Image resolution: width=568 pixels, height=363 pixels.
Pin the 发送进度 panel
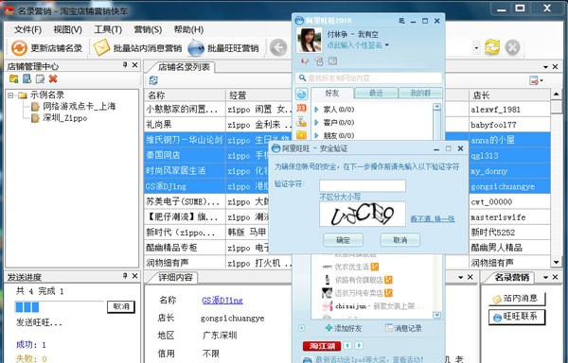pos(125,276)
